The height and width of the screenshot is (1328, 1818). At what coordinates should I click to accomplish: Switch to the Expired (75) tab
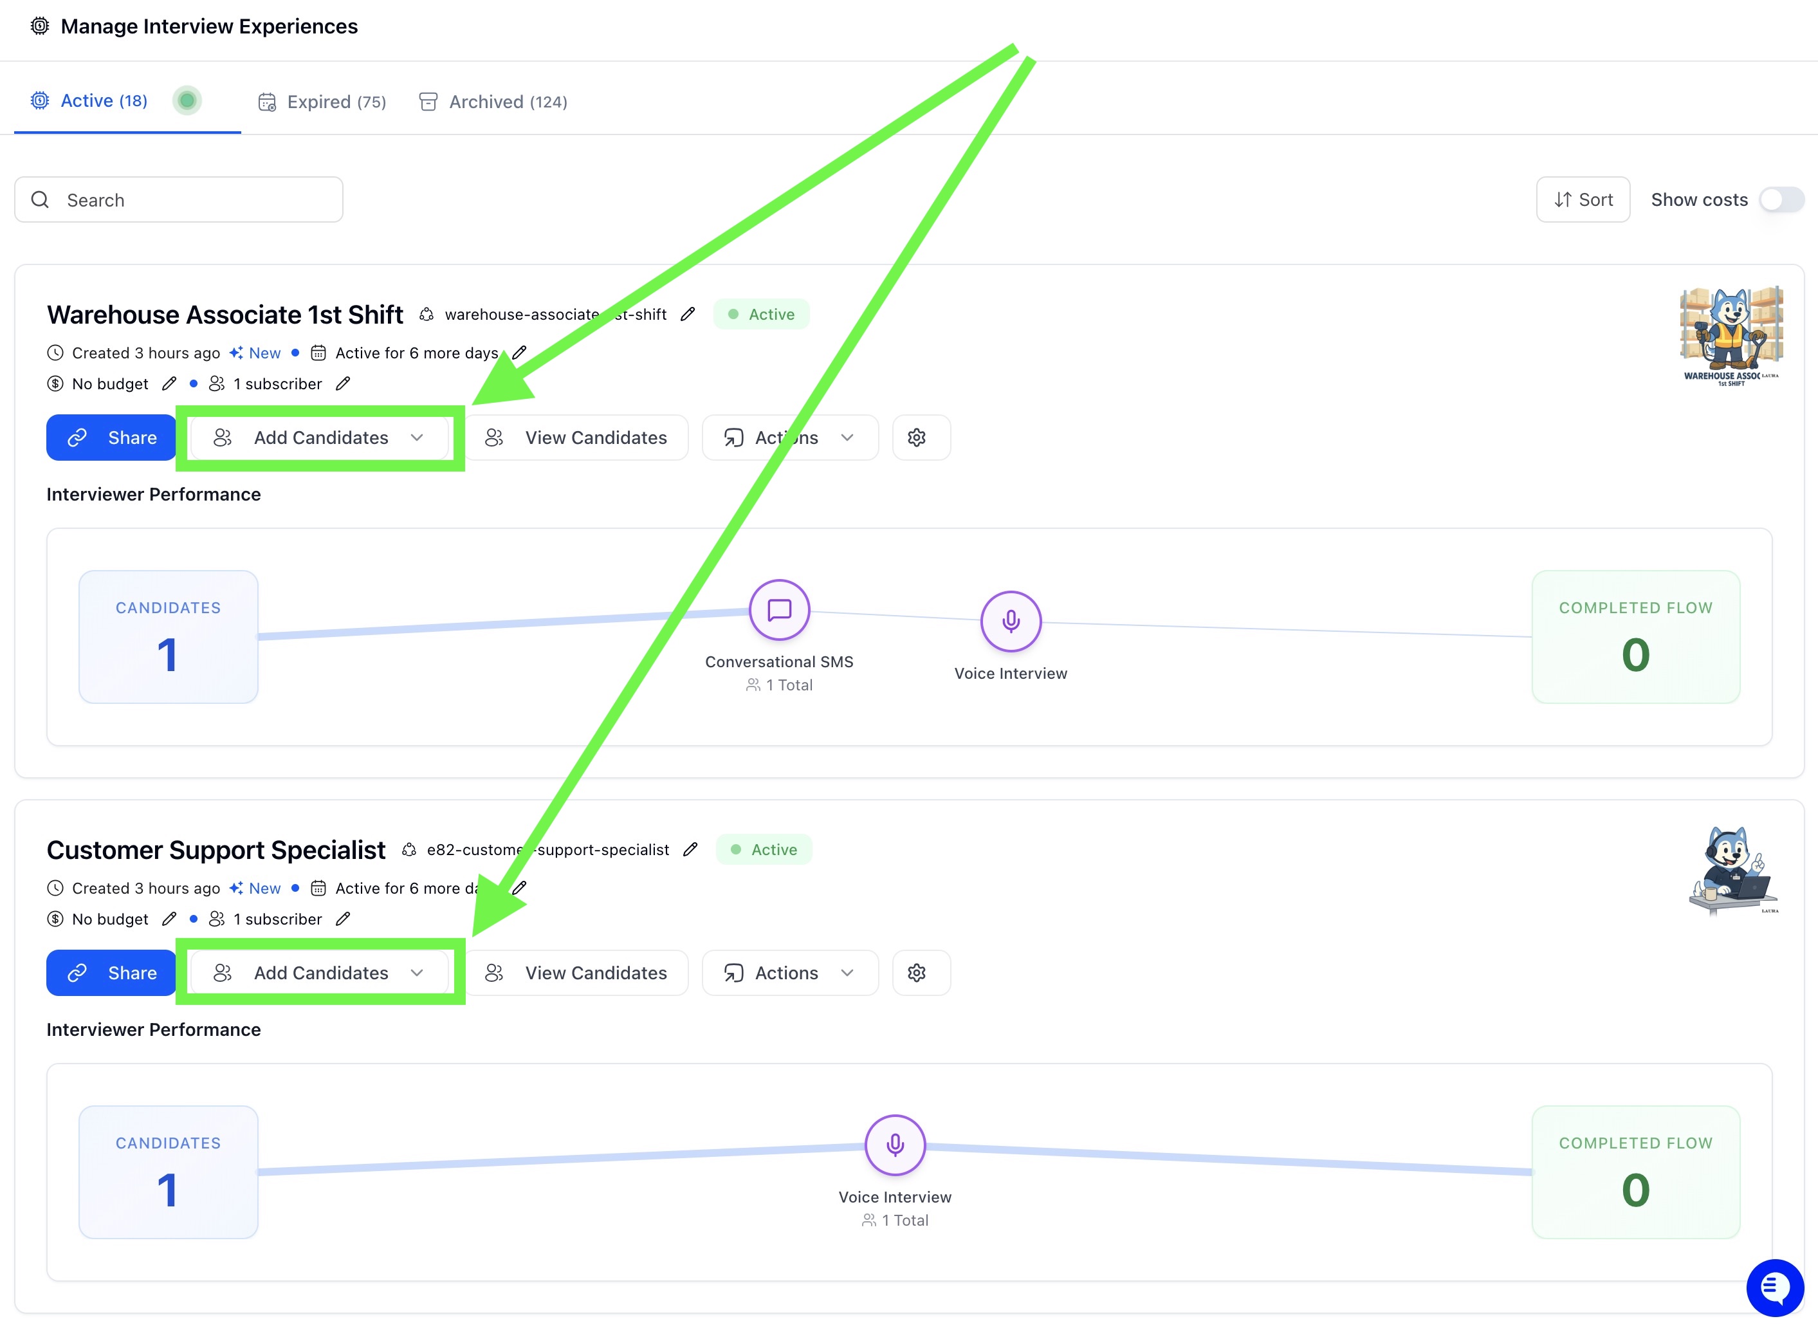pos(322,101)
